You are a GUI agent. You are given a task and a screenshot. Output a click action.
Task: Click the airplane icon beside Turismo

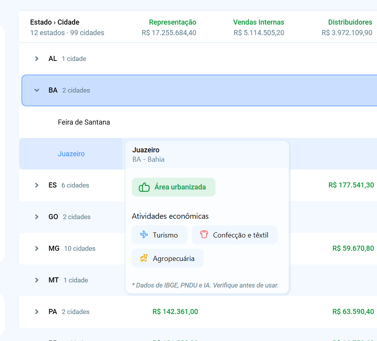tap(144, 234)
